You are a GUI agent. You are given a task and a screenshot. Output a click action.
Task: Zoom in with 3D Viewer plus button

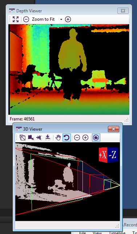pos(85,138)
